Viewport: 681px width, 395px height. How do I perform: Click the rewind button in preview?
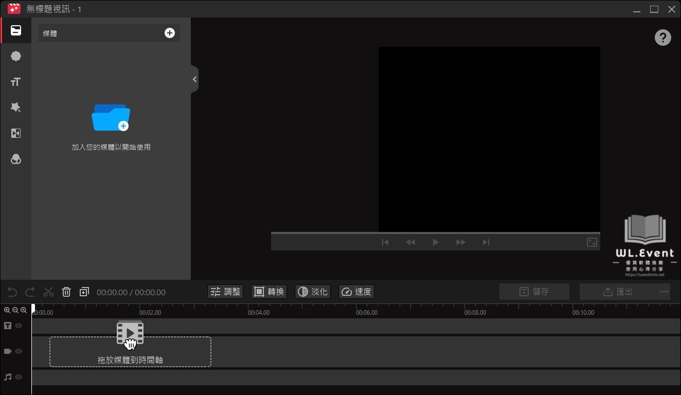[410, 242]
